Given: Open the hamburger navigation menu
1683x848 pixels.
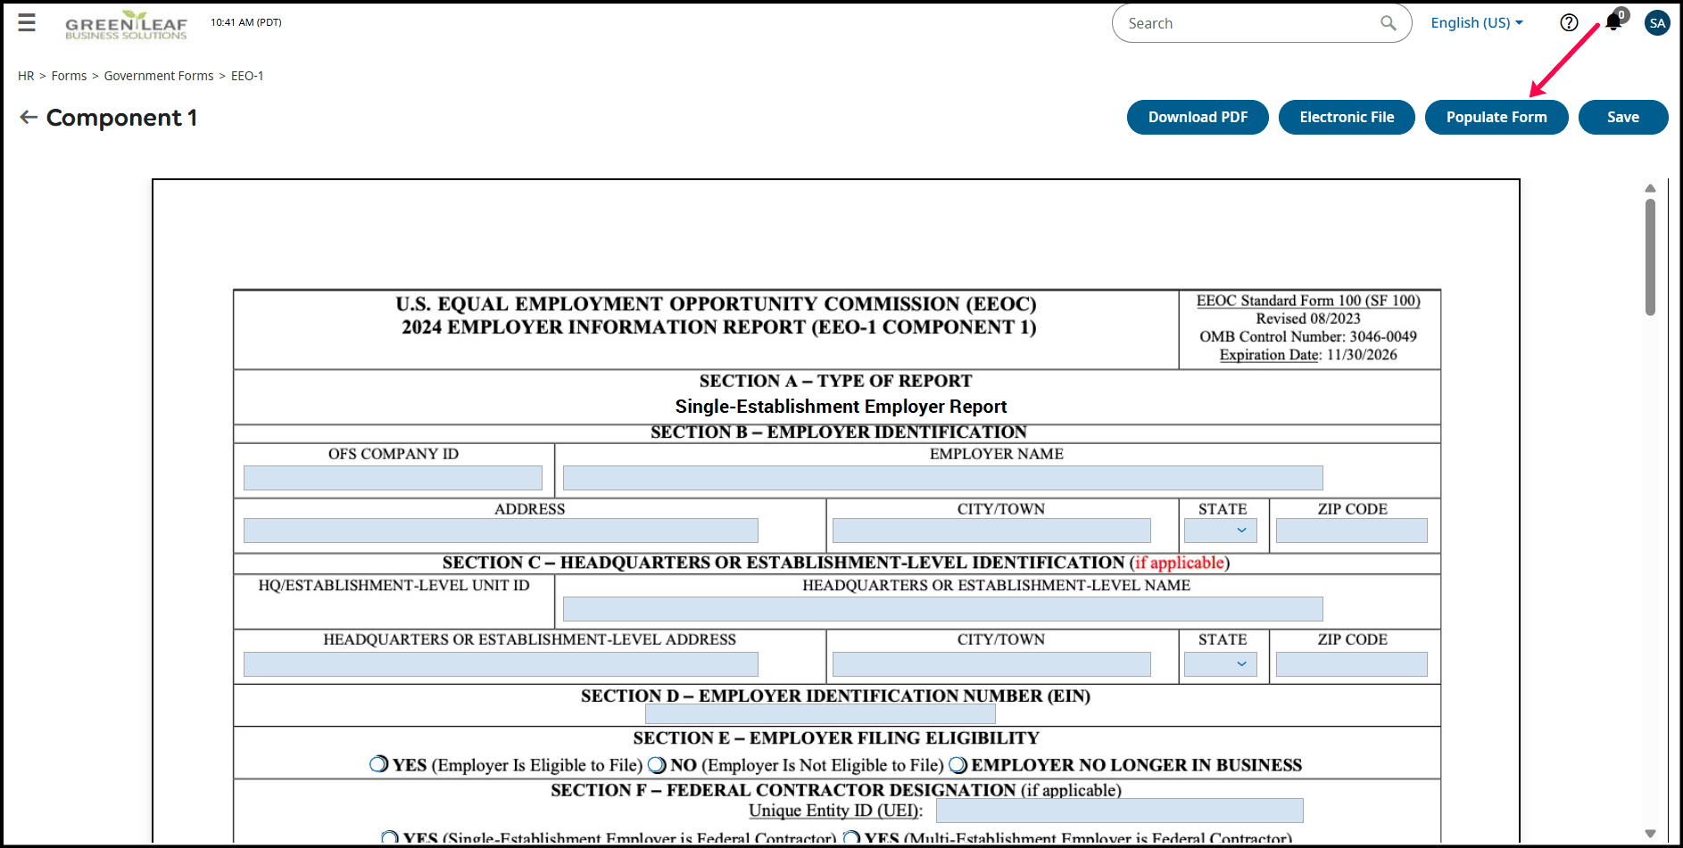Looking at the screenshot, I should tap(27, 22).
